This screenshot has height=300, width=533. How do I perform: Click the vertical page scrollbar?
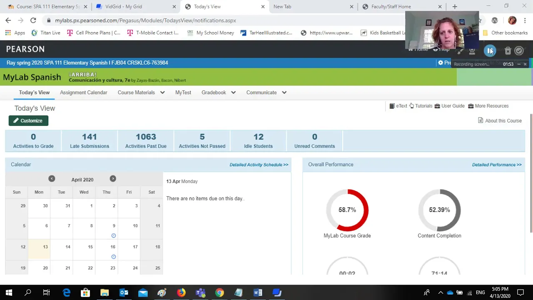(x=531, y=173)
